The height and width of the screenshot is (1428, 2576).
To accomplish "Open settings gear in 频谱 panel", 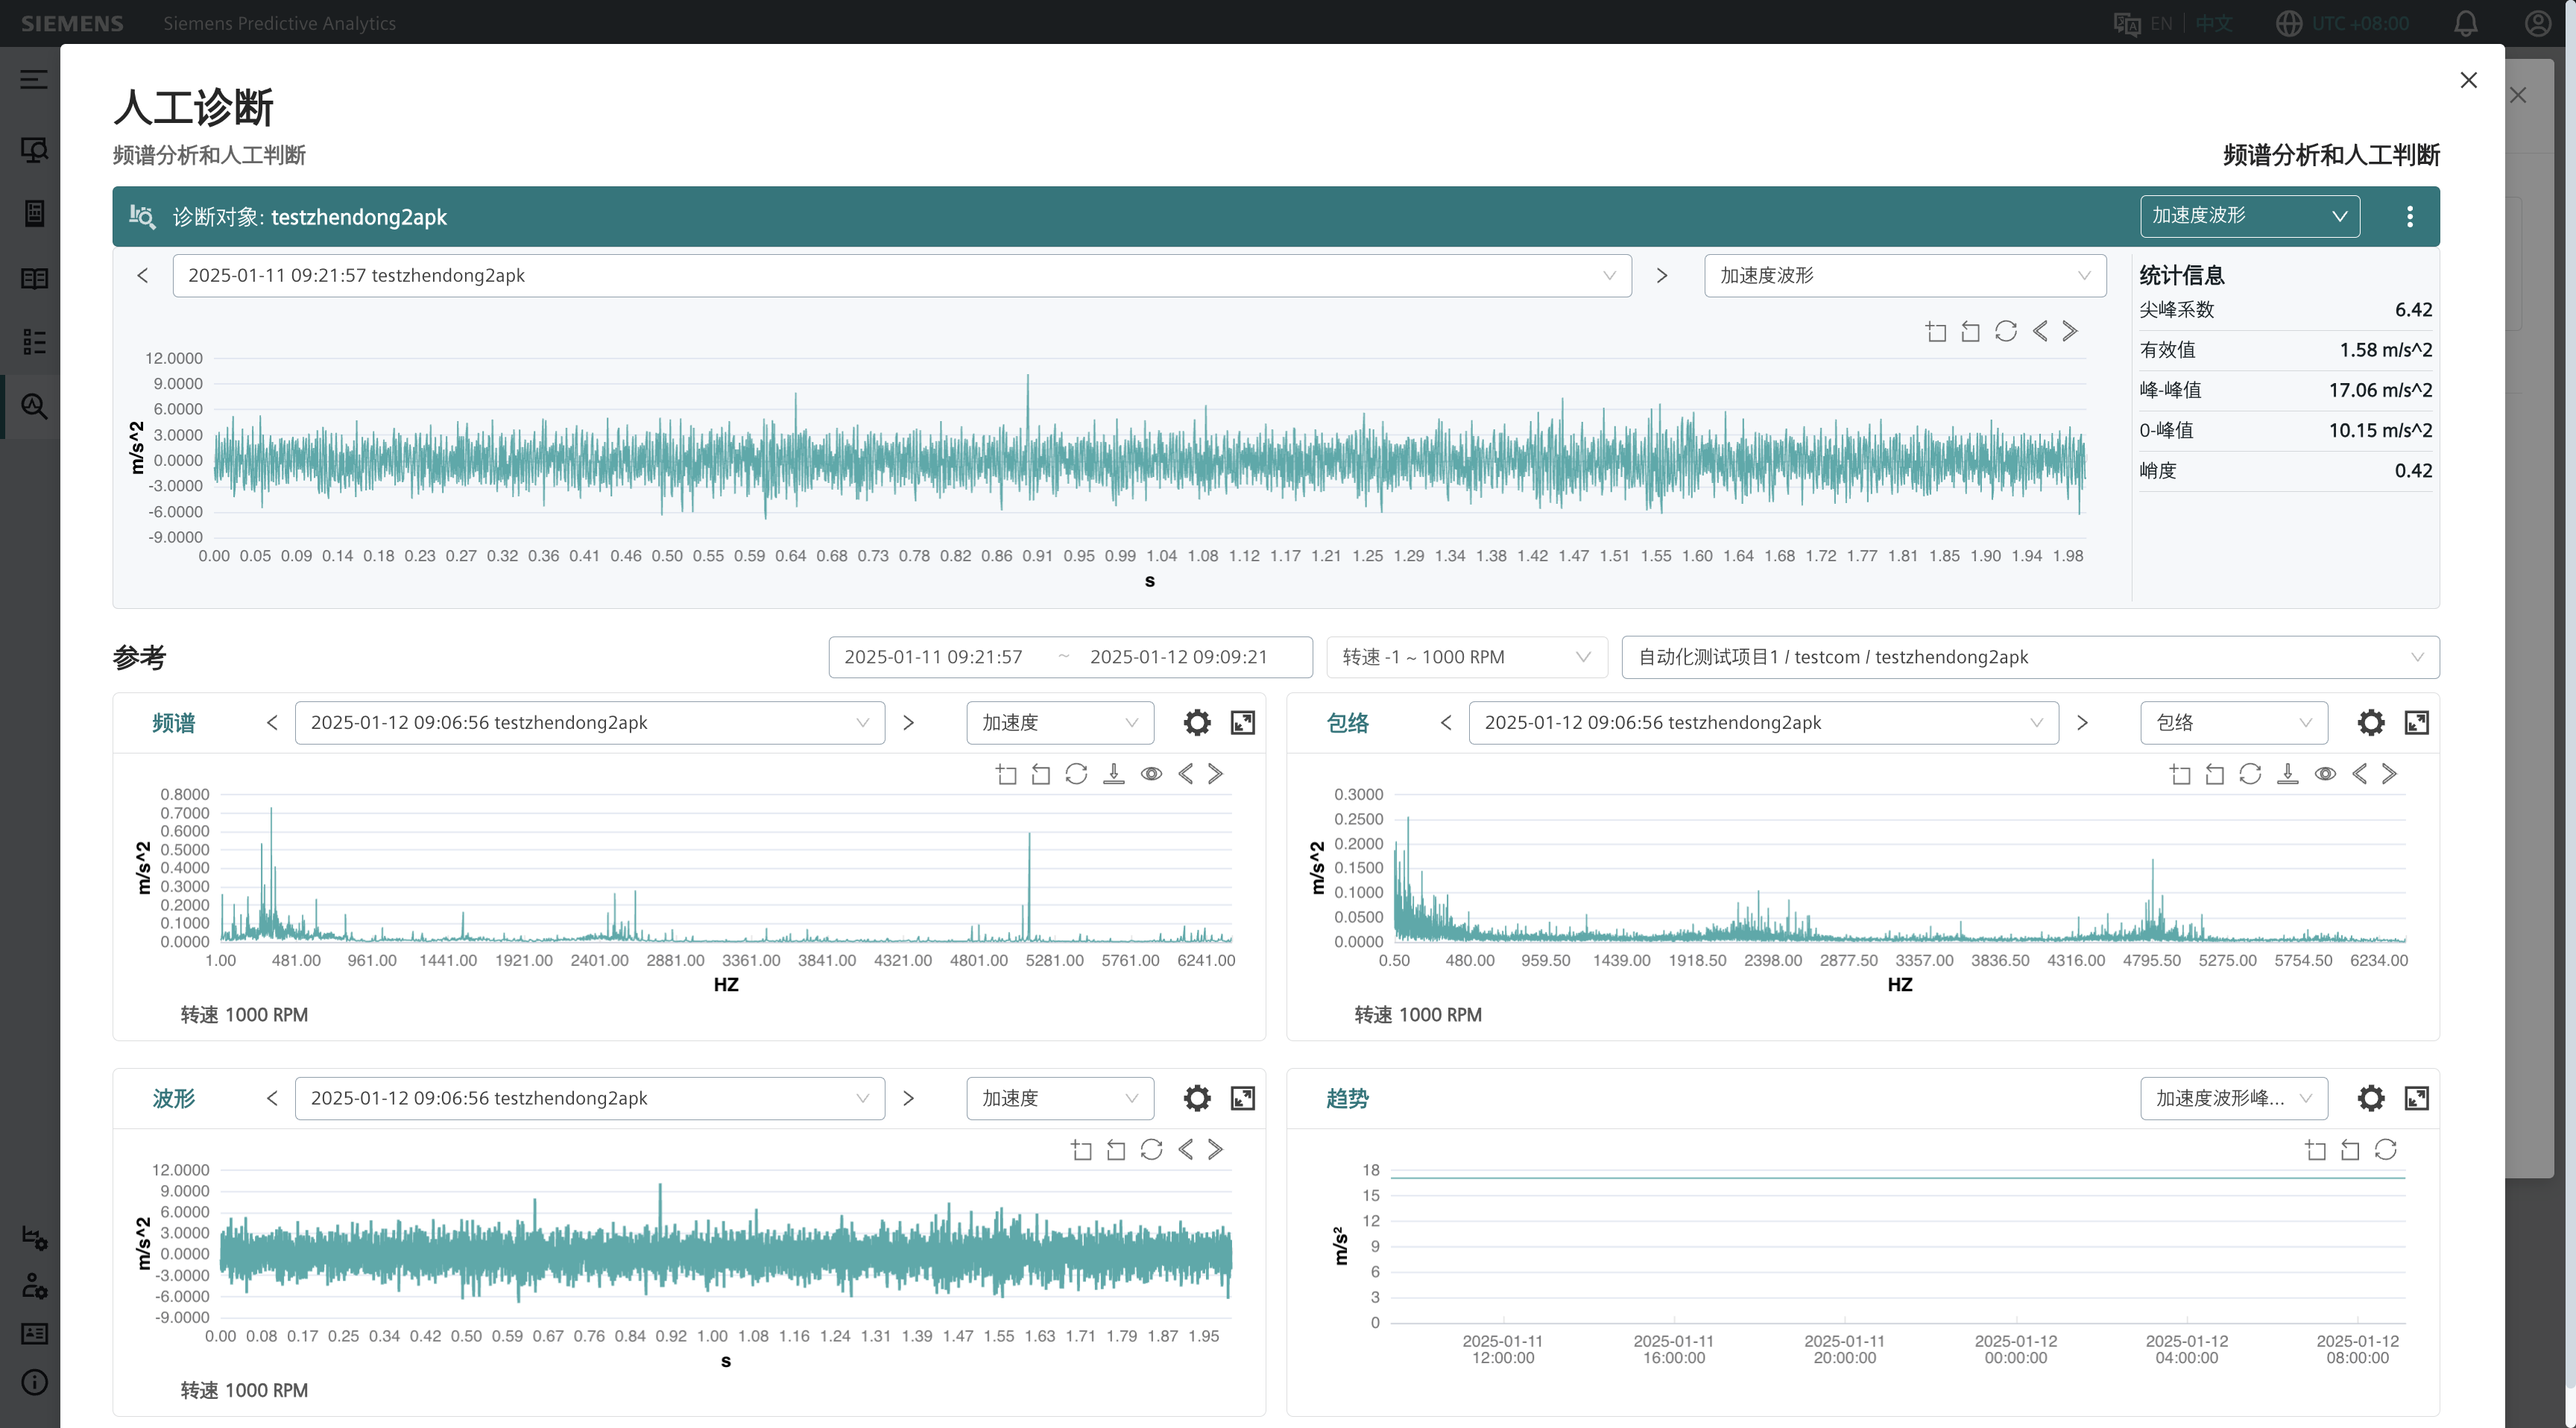I will 1197,722.
